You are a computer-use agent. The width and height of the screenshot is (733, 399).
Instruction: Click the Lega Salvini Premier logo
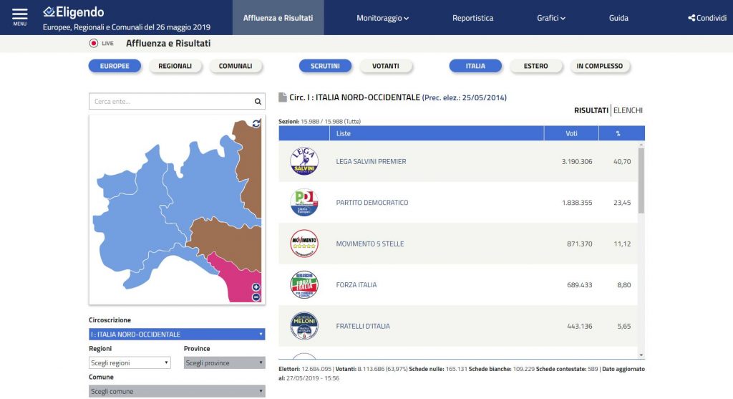[304, 161]
